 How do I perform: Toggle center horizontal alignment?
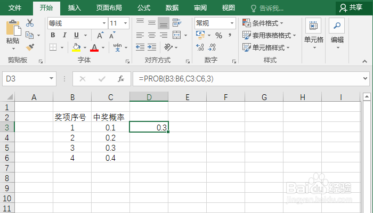coord(152,35)
